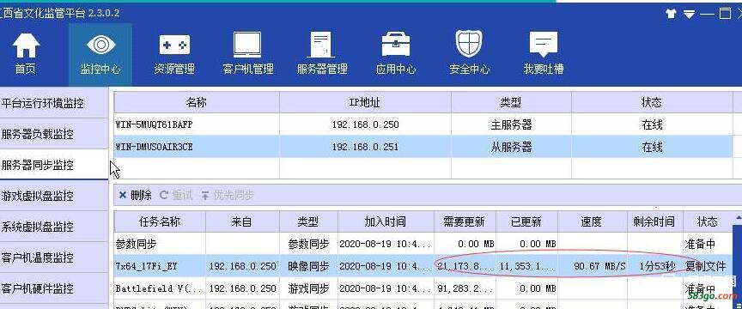Image resolution: width=742 pixels, height=309 pixels.
Task: Sort server list by 状态 header
Action: point(651,102)
